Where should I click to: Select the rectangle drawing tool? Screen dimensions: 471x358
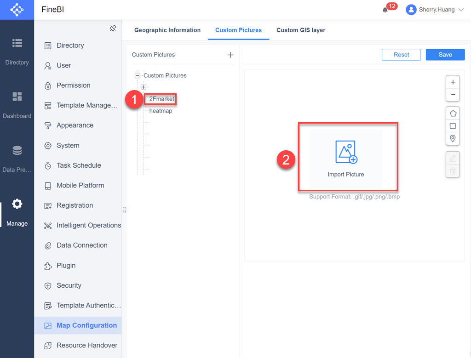453,126
